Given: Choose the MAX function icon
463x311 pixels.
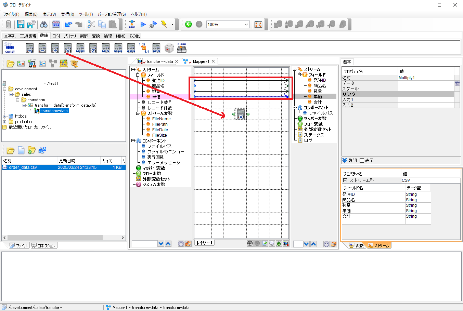Looking at the screenshot, I should pyautogui.click(x=118, y=48).
